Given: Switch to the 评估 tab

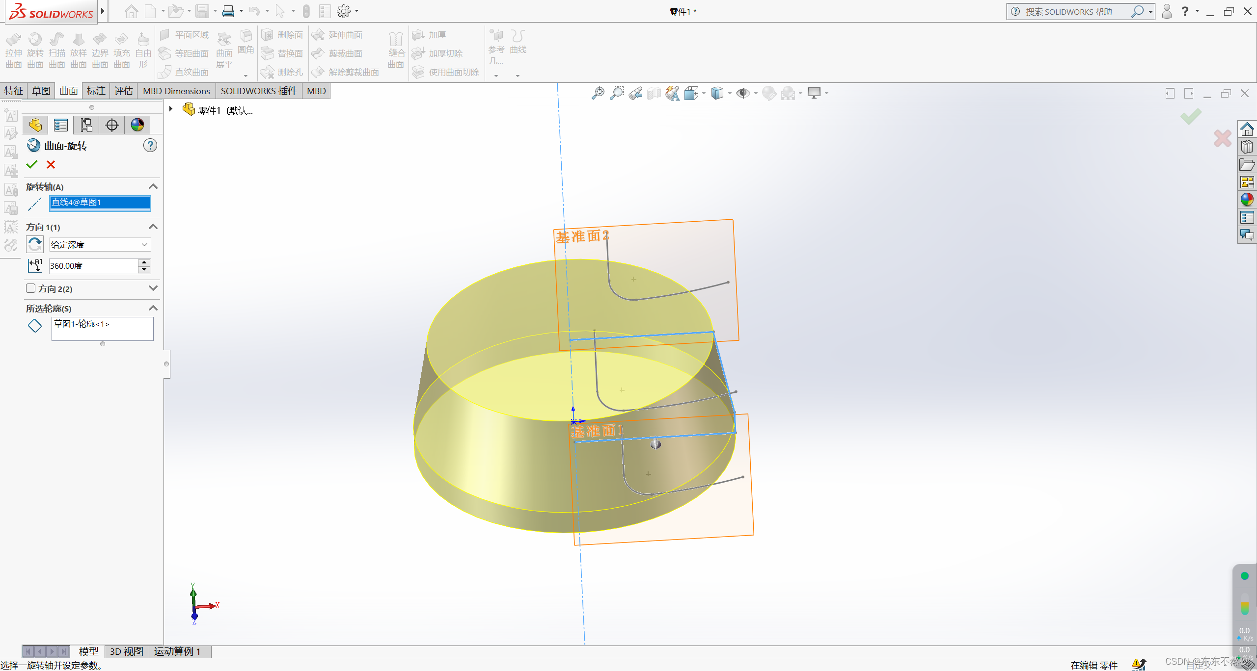Looking at the screenshot, I should (x=124, y=91).
